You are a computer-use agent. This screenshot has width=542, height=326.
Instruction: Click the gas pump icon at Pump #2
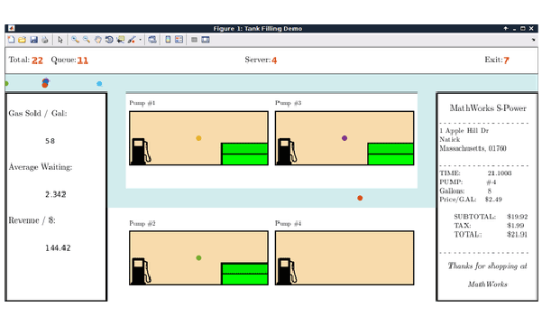pyautogui.click(x=141, y=271)
